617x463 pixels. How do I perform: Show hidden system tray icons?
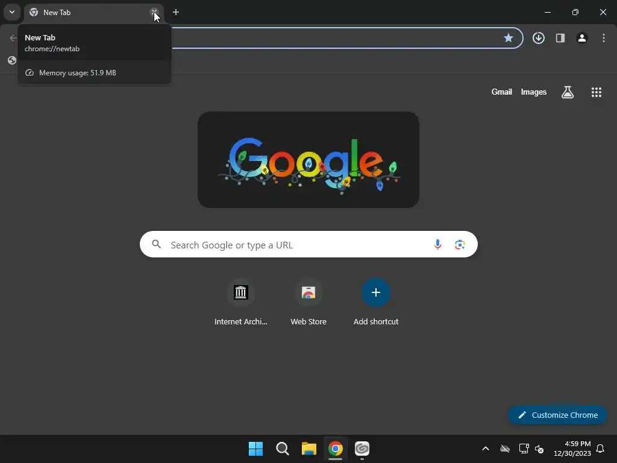point(486,449)
